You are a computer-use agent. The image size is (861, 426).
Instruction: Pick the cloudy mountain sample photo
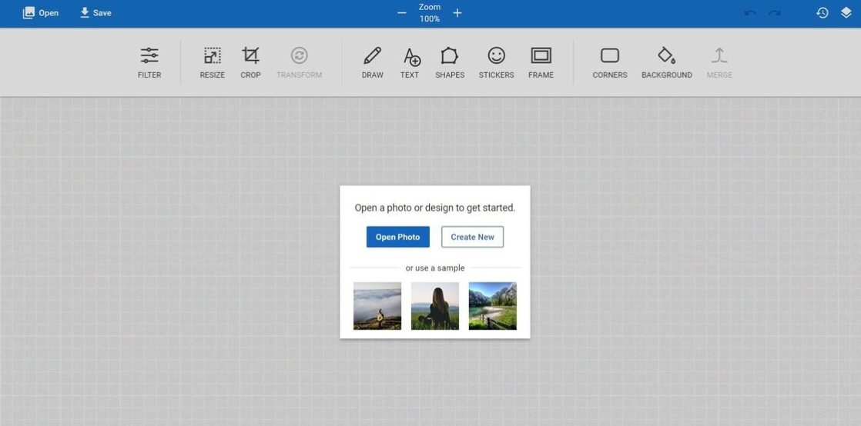coord(377,306)
